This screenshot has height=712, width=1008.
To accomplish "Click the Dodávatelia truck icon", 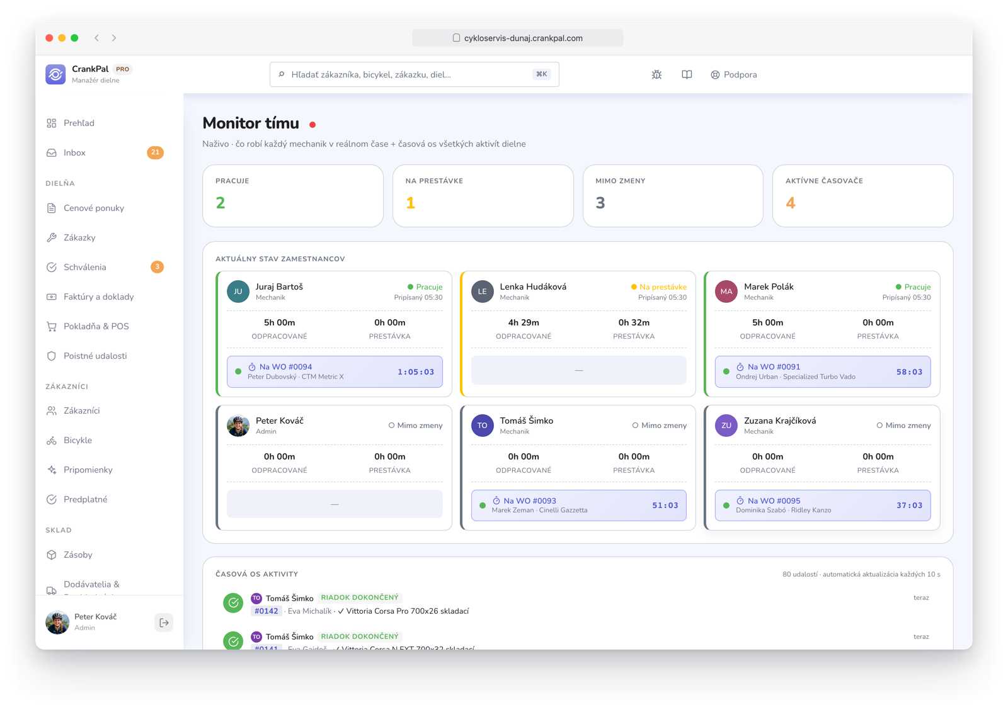I will click(52, 590).
